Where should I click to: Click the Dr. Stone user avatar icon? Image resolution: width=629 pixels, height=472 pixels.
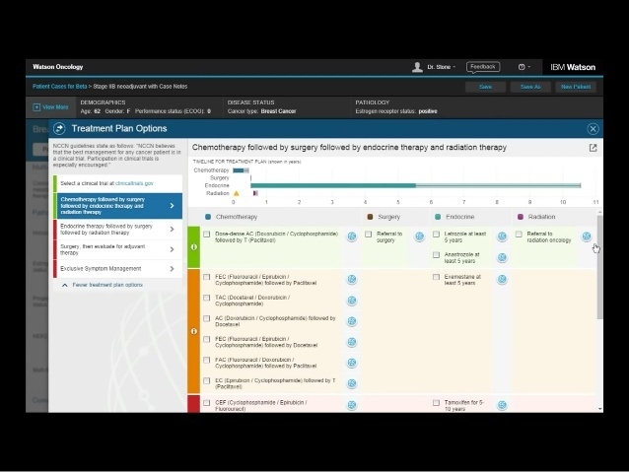(417, 67)
